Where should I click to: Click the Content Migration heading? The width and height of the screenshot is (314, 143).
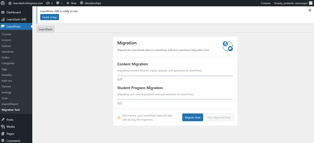pos(133,64)
